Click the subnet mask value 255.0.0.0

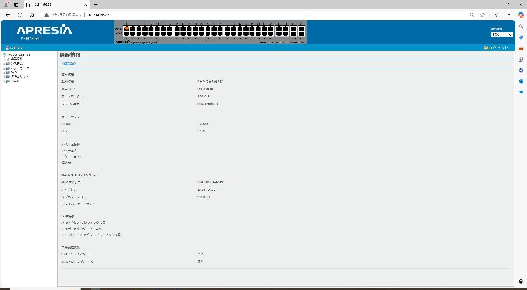tap(203, 197)
